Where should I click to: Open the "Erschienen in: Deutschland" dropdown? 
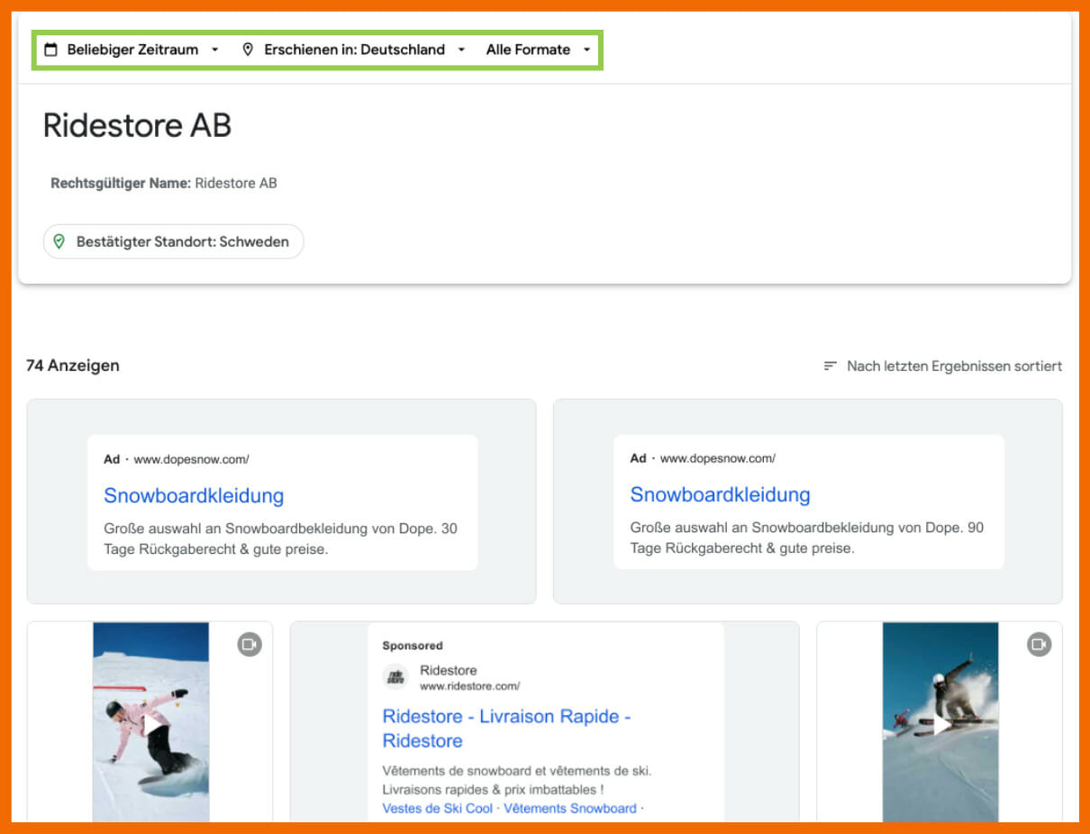(x=353, y=50)
